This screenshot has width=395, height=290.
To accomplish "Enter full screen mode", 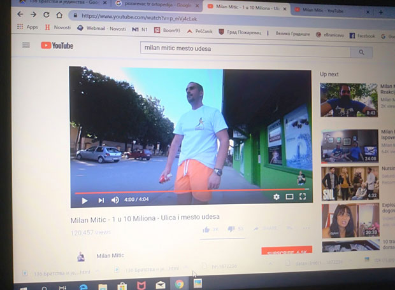I will pyautogui.click(x=303, y=197).
